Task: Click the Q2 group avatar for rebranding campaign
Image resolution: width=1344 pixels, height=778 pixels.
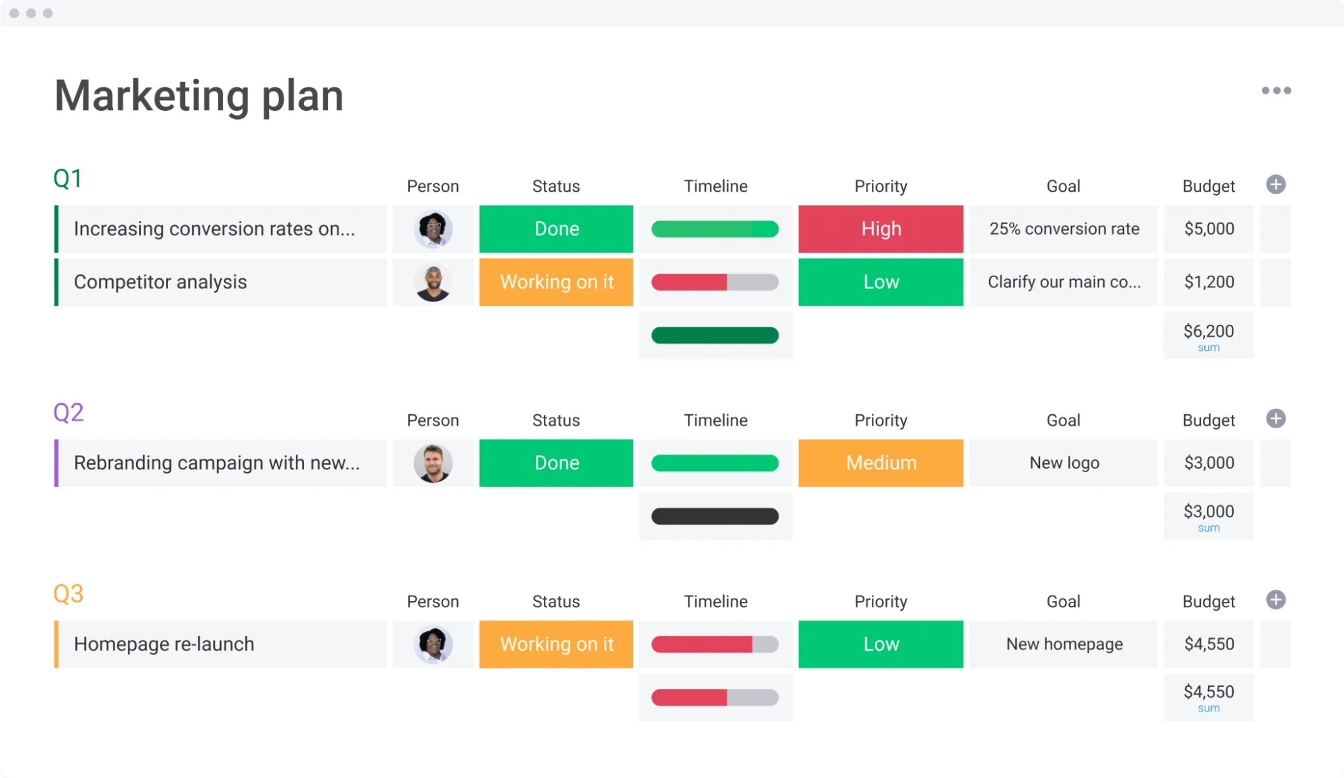Action: [432, 462]
